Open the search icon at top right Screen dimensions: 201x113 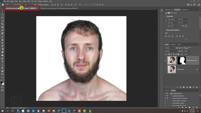191,5
